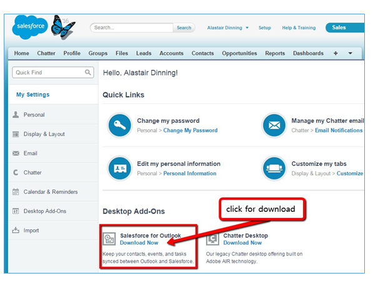
Task: Open the Opportunities tab
Action: 239,54
